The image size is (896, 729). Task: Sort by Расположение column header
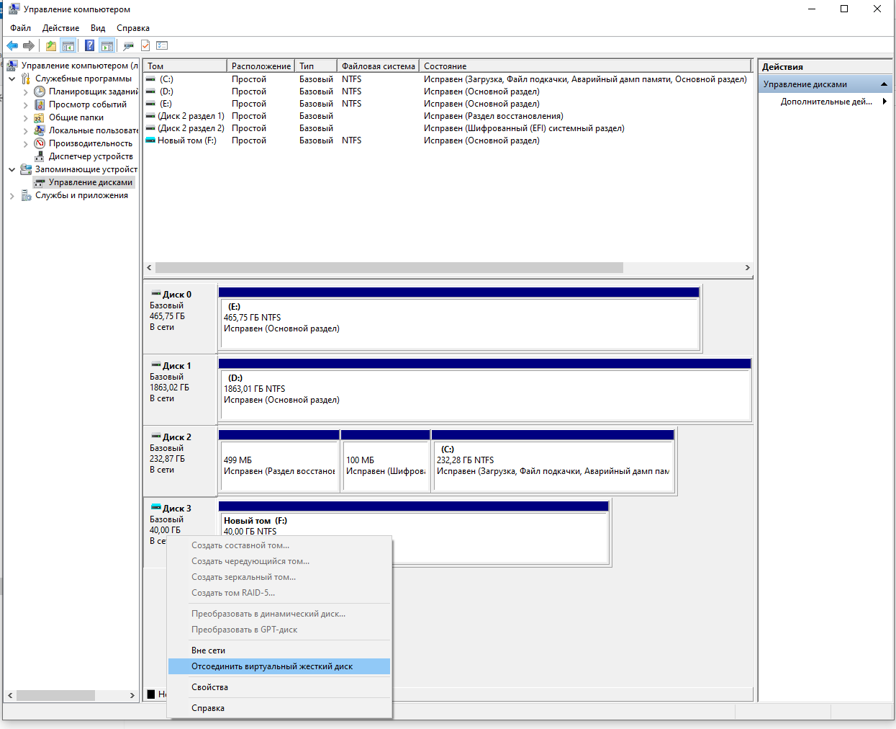tap(261, 66)
